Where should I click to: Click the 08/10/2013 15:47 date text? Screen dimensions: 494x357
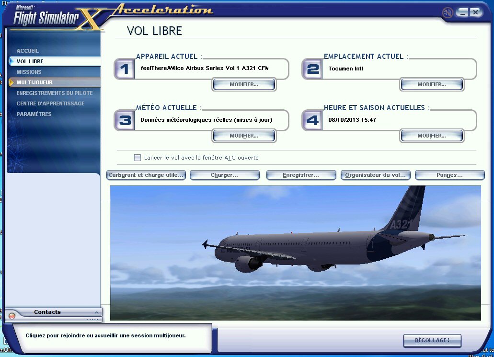pos(352,120)
